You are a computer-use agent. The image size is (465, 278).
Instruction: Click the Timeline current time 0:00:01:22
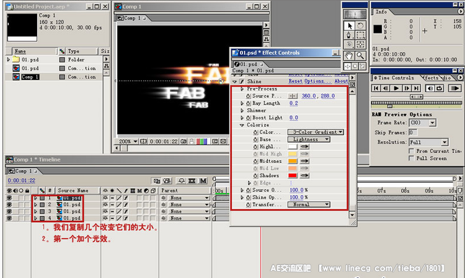pos(21,181)
